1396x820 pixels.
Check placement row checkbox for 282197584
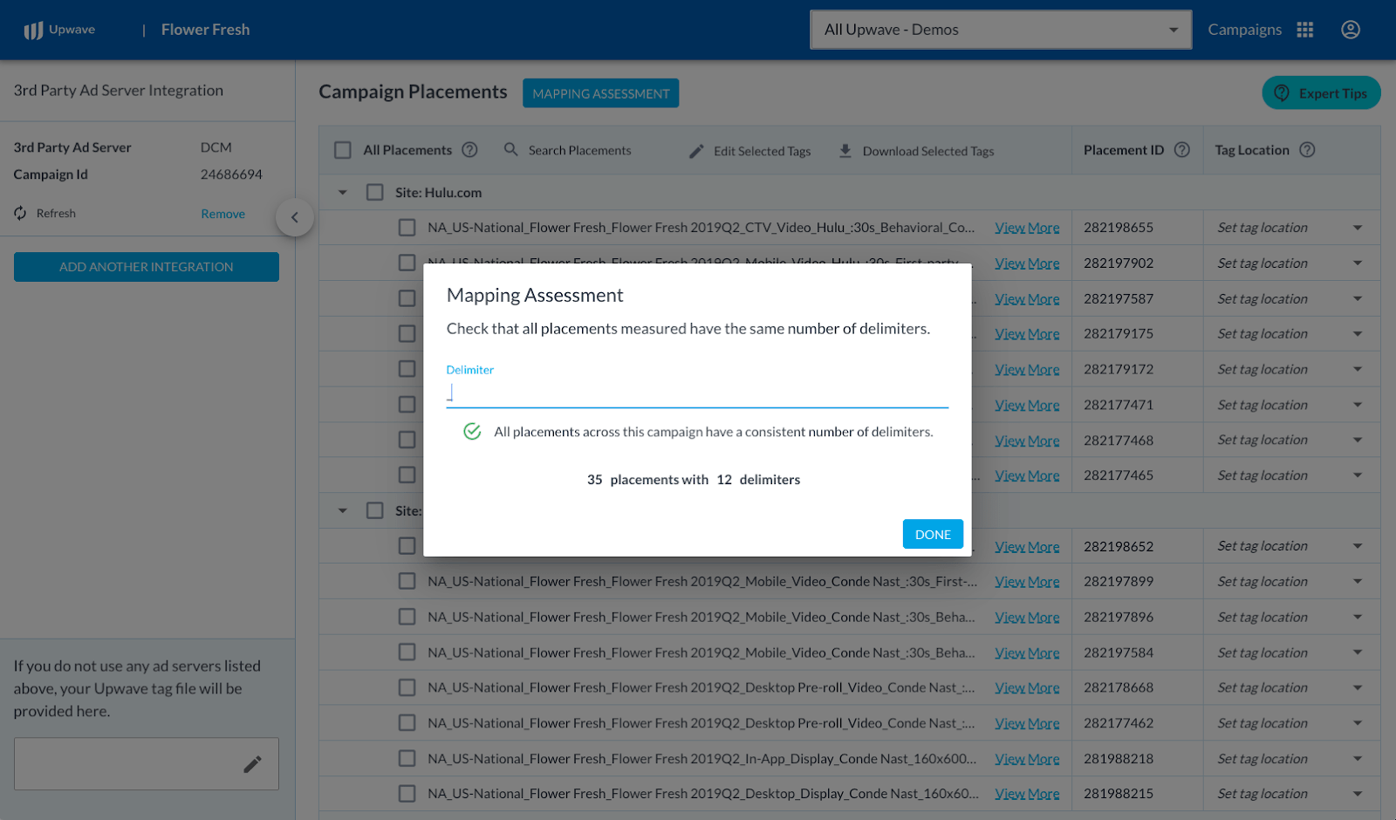(407, 653)
